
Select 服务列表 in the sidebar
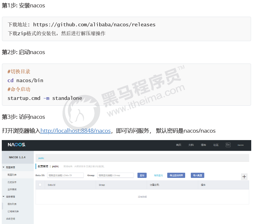coord(12,204)
